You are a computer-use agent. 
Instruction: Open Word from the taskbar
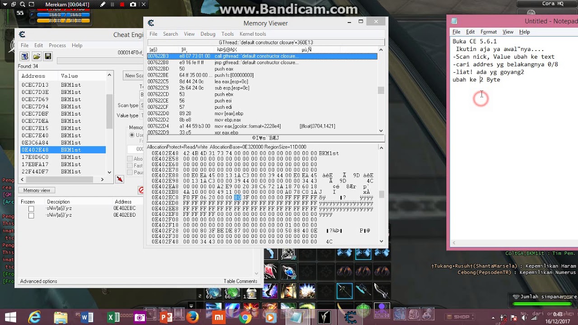pos(87,317)
